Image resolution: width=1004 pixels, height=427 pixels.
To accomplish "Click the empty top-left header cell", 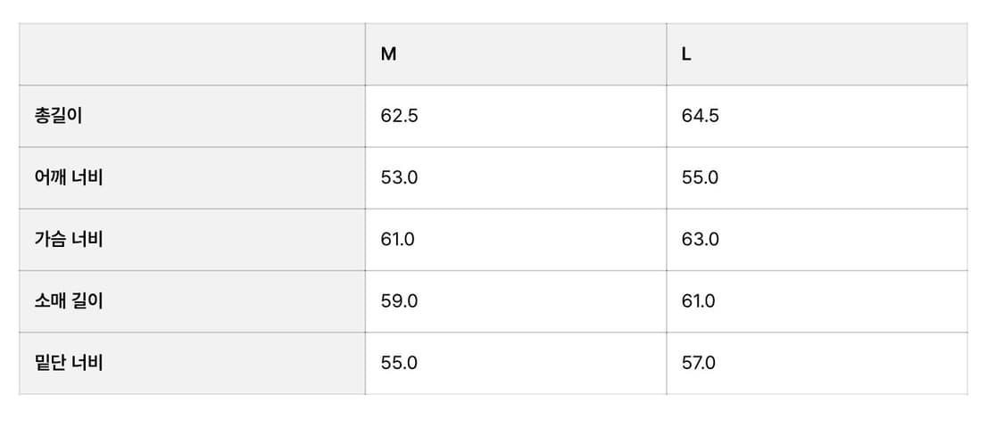I will 192,54.
